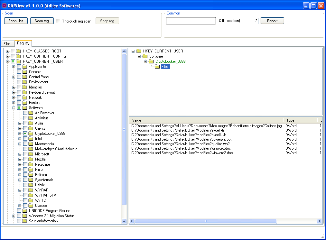The width and height of the screenshot is (326, 240).
Task: Click the CryptoLocker_0388 folder icon in left tree
Action: [31, 134]
